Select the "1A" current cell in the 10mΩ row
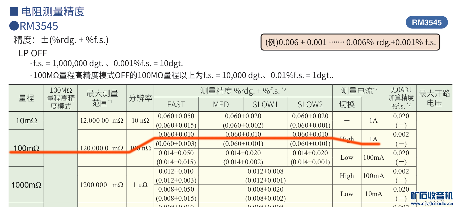This screenshot has width=455, height=207. coord(373,121)
